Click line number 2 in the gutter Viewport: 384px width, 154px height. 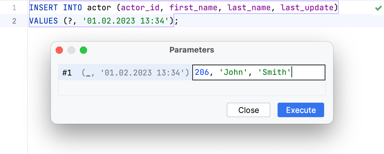14,21
